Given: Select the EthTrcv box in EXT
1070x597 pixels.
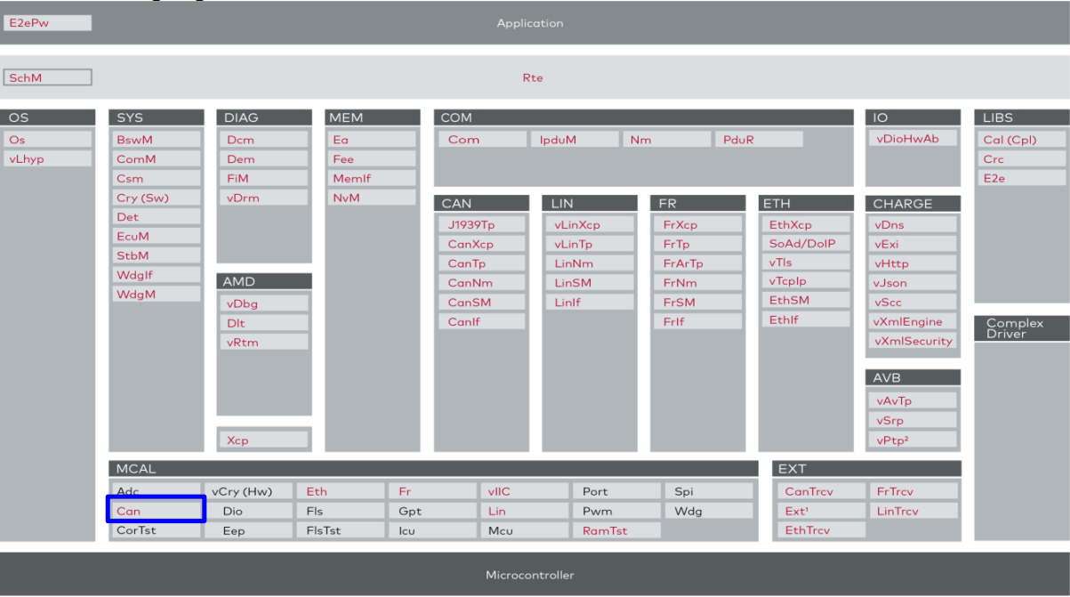Looking at the screenshot, I should point(822,530).
